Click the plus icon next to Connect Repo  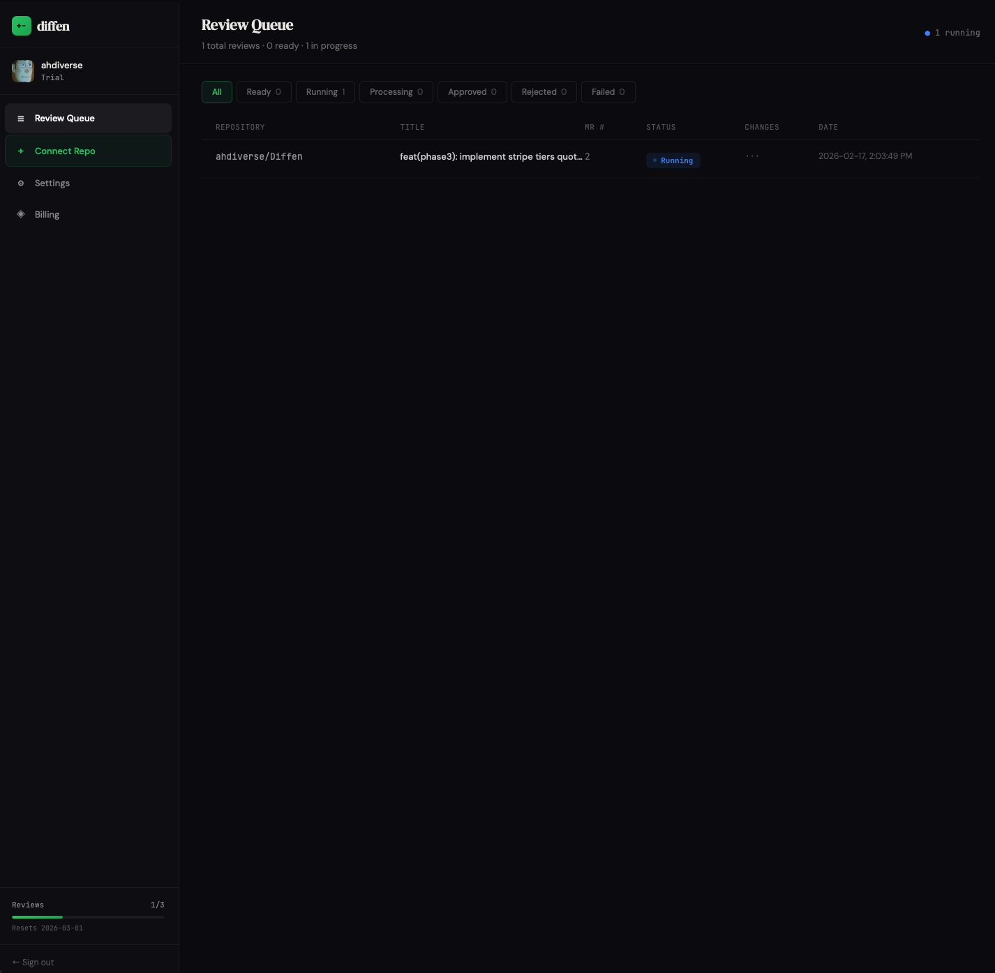coord(20,151)
